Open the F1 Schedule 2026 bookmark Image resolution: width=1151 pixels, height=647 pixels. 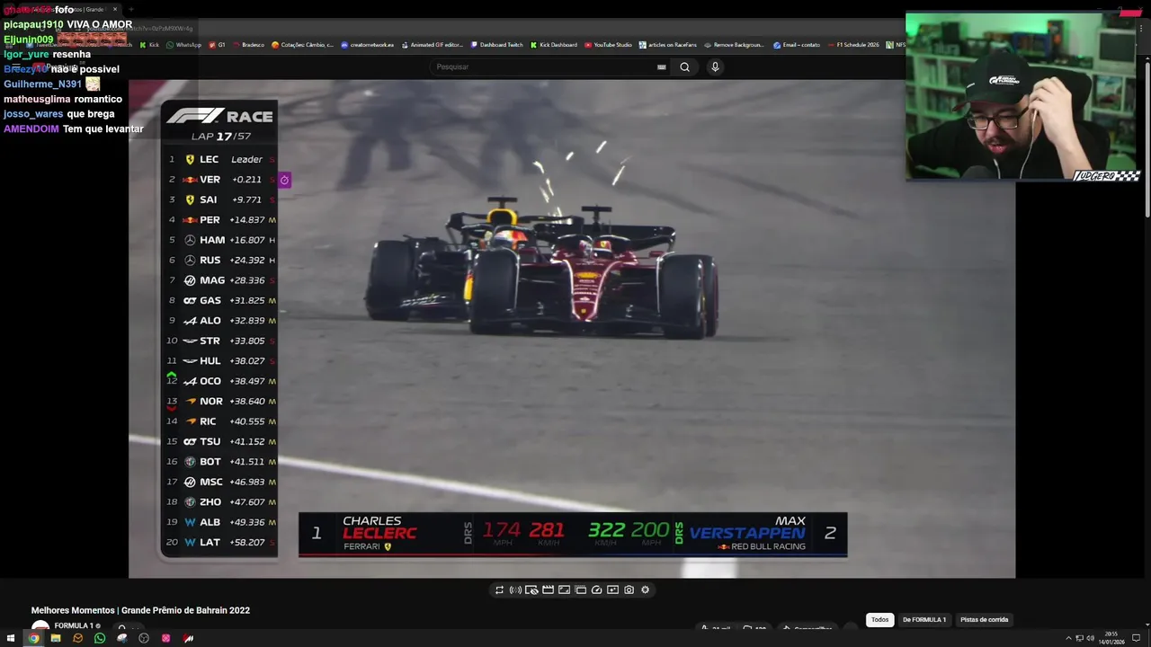(852, 44)
